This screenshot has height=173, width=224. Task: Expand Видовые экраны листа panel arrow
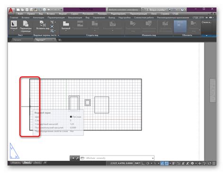click(58, 35)
